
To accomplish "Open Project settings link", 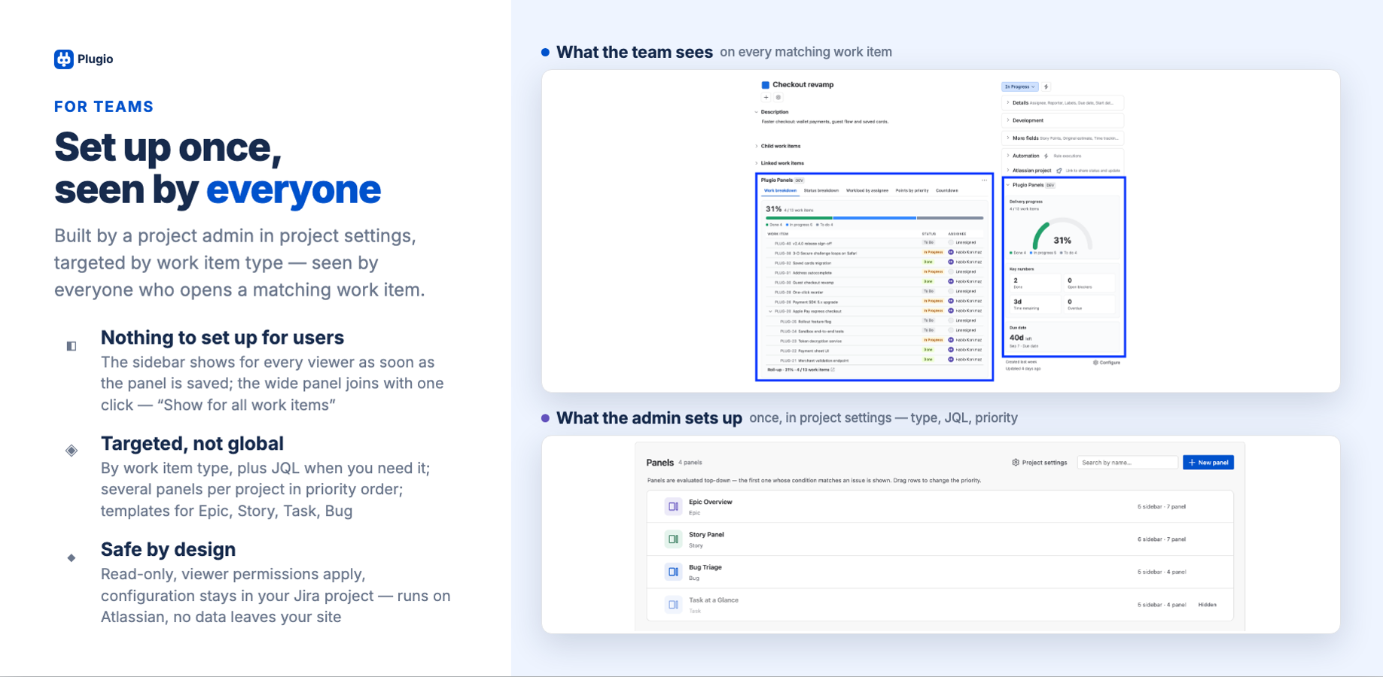I will pyautogui.click(x=1040, y=463).
